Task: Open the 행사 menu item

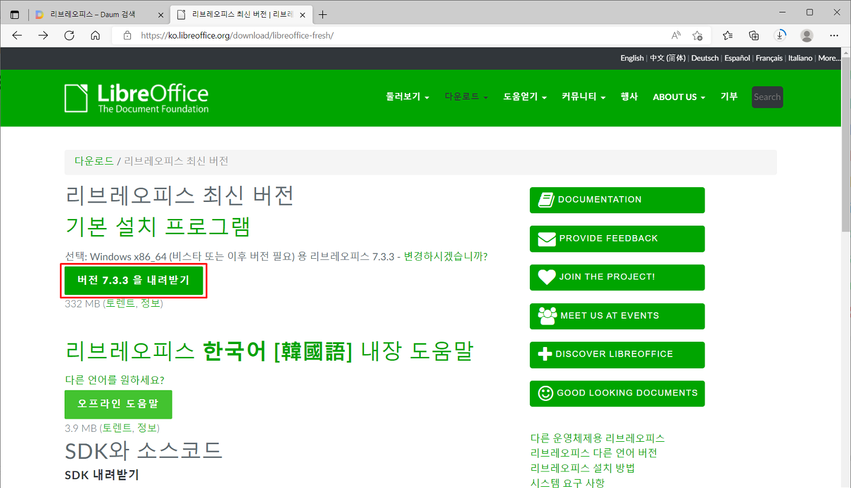Action: [x=629, y=97]
